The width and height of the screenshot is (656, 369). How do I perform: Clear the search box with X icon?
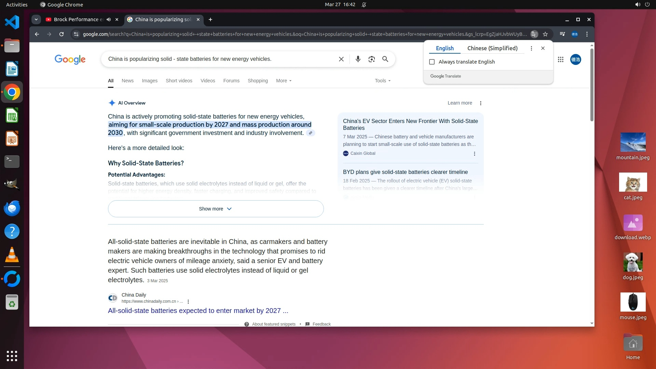(341, 59)
